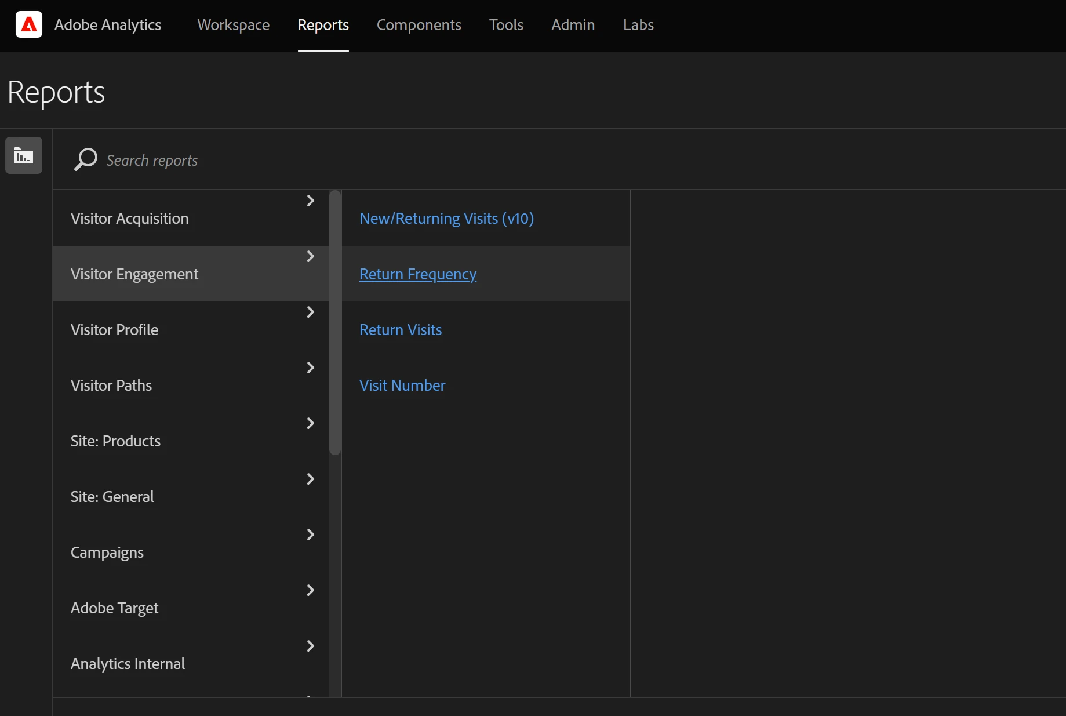Viewport: 1066px width, 716px height.
Task: Open the Components menu
Action: point(419,25)
